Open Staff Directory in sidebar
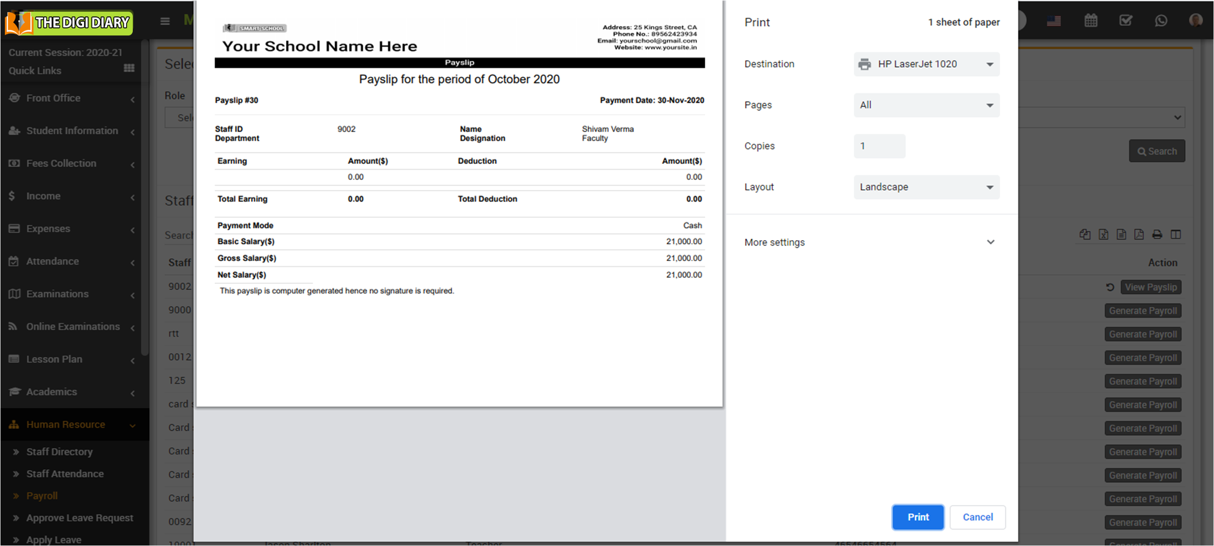 tap(59, 452)
